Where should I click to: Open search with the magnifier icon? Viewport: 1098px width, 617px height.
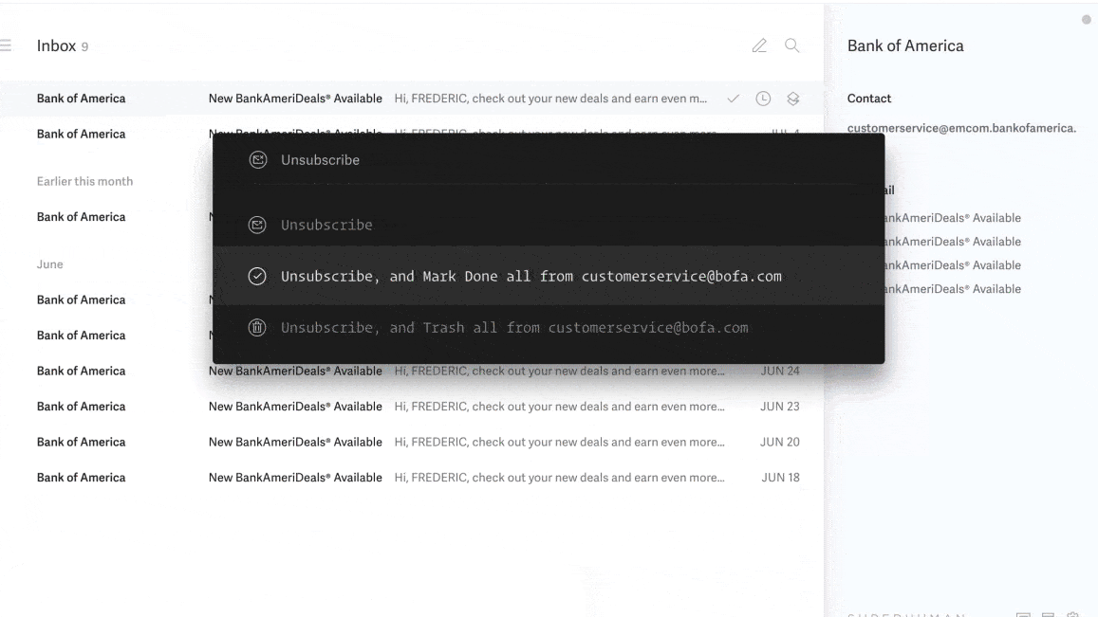[x=791, y=45]
